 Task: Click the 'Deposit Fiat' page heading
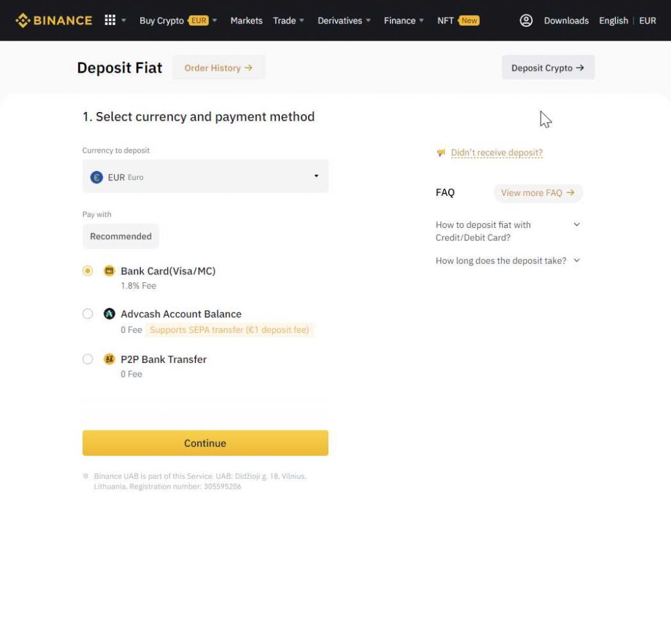point(120,67)
